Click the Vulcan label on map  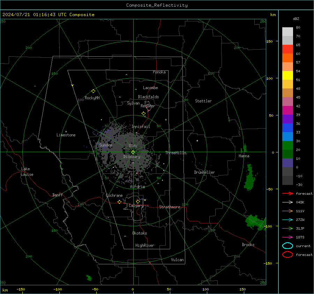coord(177,260)
